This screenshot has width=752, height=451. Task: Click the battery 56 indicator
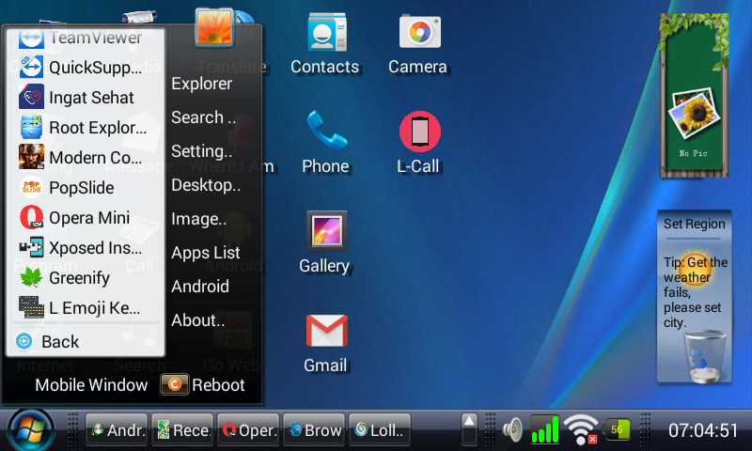tap(617, 429)
